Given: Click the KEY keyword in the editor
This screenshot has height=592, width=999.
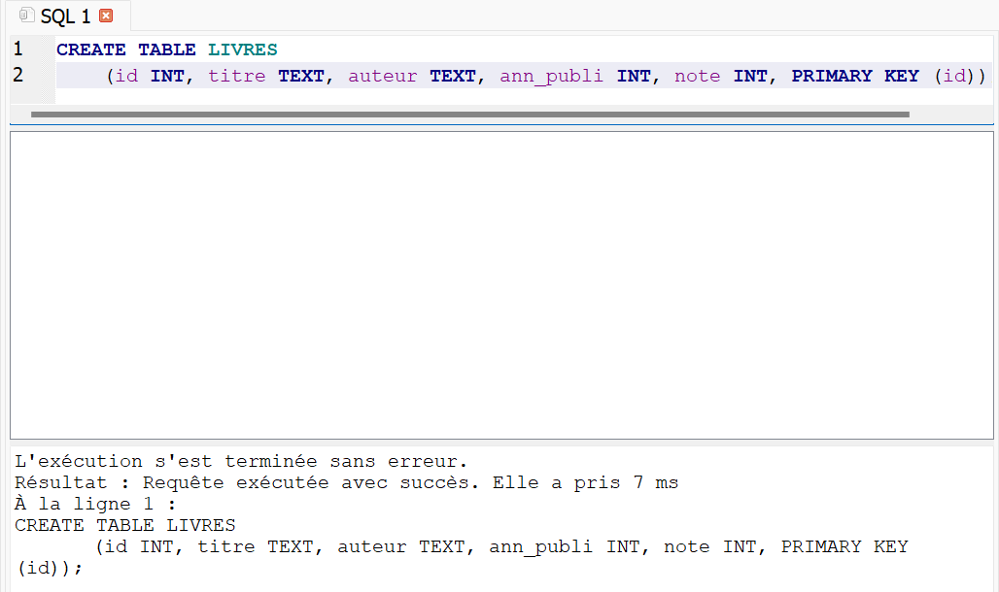Looking at the screenshot, I should [901, 76].
